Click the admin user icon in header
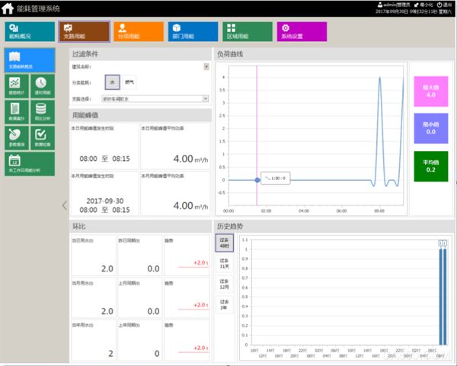This screenshot has width=457, height=366. (380, 5)
